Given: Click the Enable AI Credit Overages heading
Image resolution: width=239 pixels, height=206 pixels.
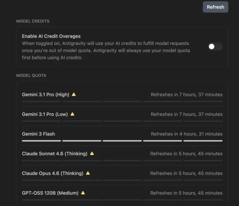Looking at the screenshot, I should click(x=51, y=36).
